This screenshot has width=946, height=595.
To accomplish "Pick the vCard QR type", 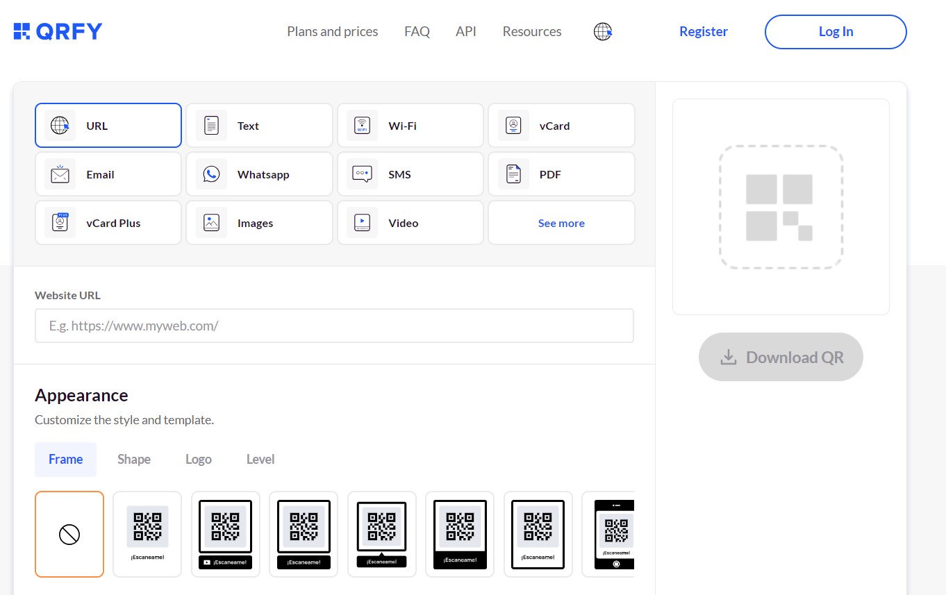I will [x=561, y=126].
